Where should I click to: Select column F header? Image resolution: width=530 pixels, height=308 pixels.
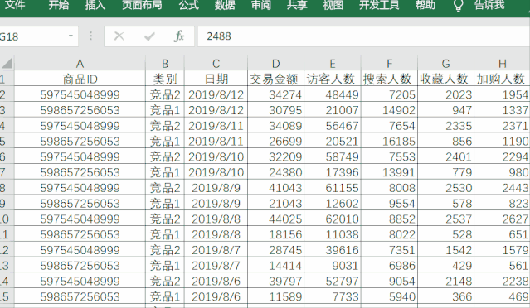pyautogui.click(x=389, y=63)
